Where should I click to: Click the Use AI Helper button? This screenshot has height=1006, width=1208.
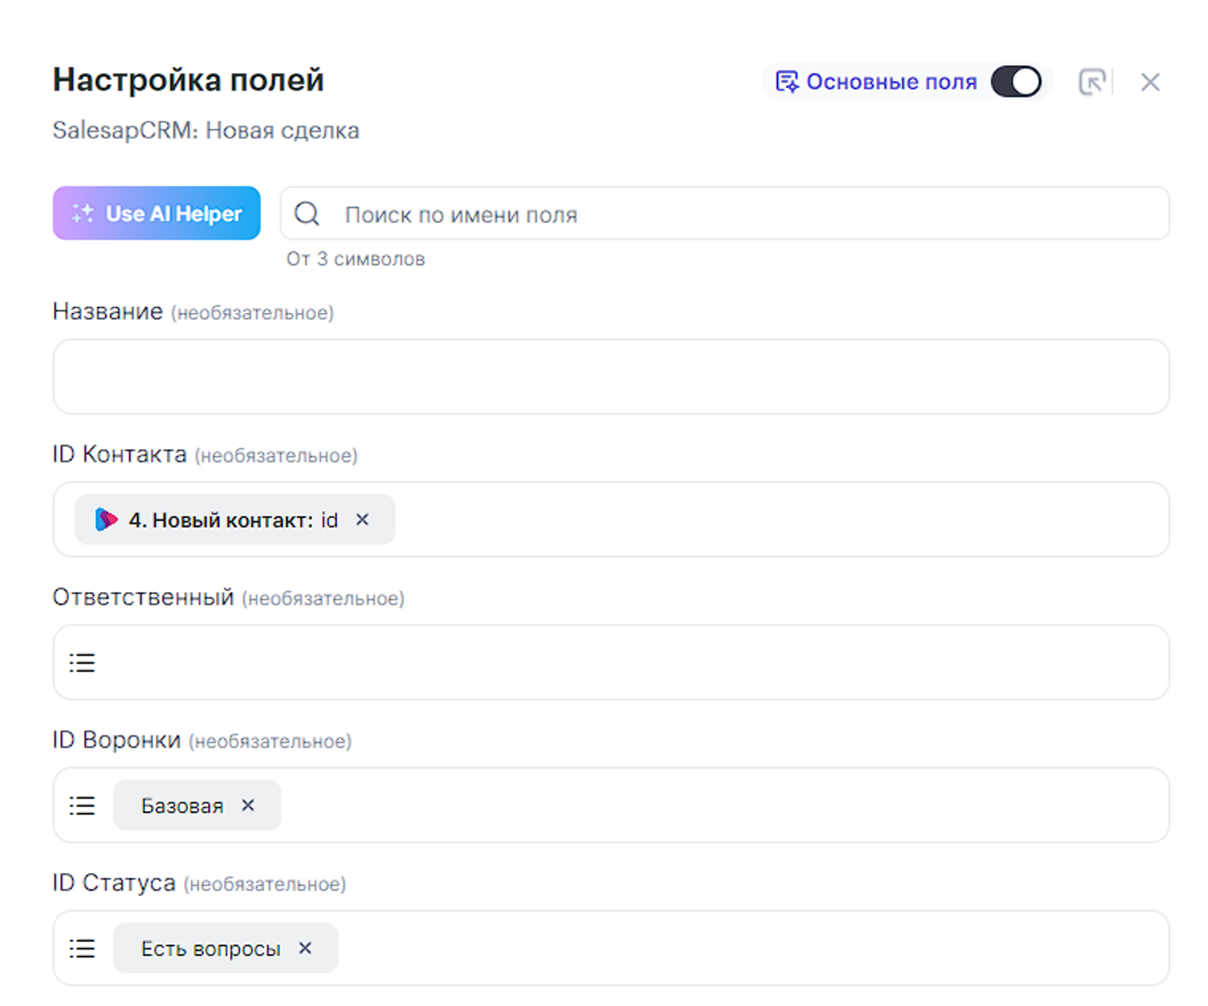click(157, 213)
